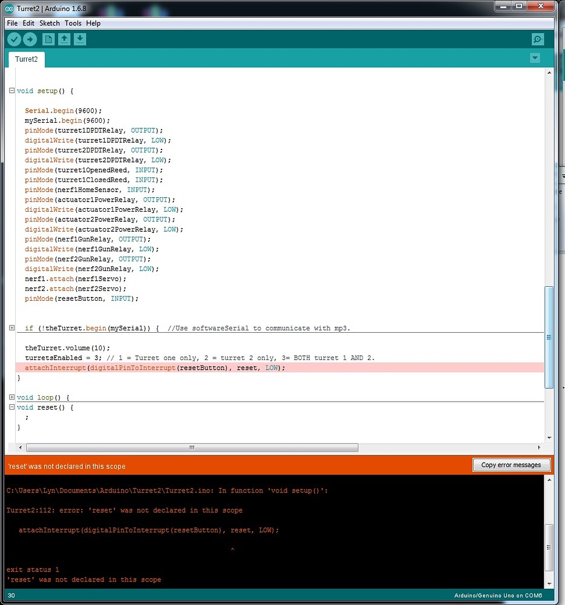
Task: Click the 'reset' error text in console
Action: click(83, 580)
